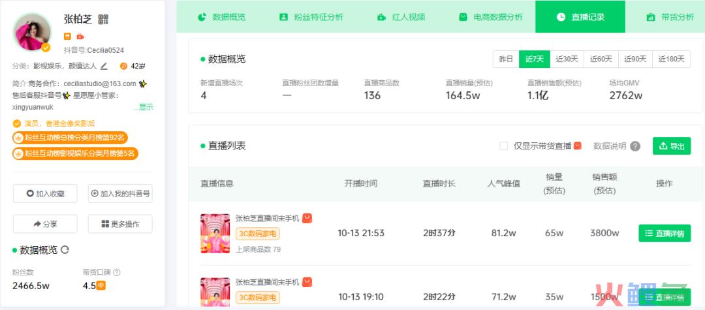Switch to the 数据概览 tab

click(x=222, y=17)
